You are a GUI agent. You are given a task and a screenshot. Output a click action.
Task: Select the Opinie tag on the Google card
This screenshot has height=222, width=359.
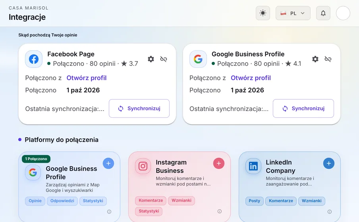coord(35,201)
